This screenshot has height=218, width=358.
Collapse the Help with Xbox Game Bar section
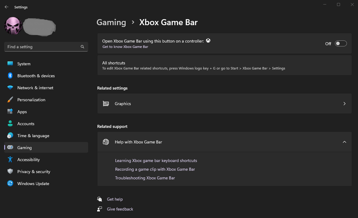coord(344,142)
